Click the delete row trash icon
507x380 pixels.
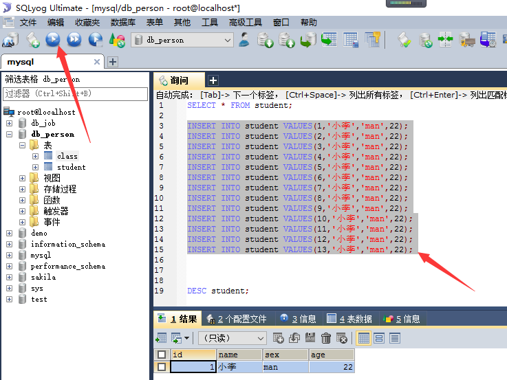click(x=326, y=338)
